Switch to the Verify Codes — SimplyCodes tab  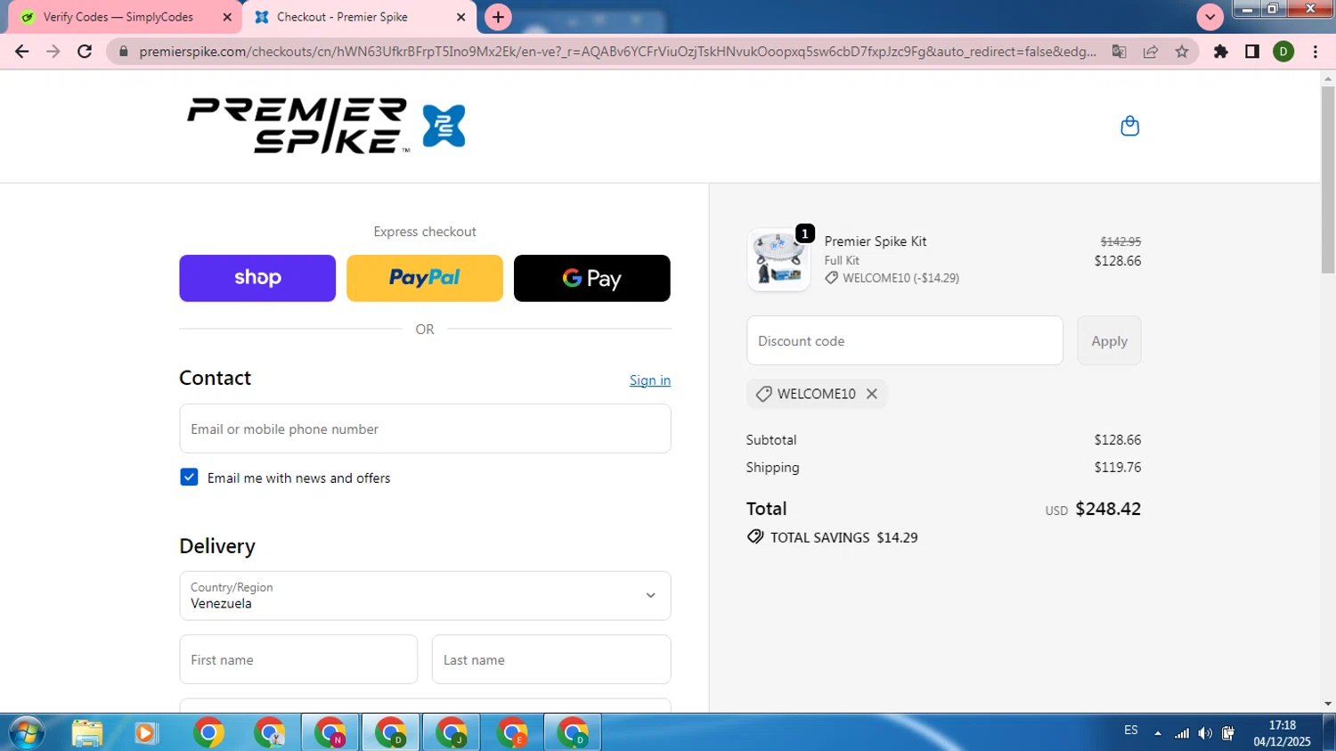tap(125, 17)
